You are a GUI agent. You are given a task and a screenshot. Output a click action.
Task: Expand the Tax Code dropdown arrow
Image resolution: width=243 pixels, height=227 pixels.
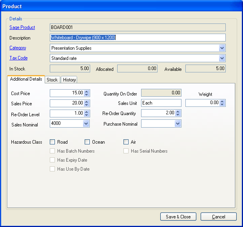[x=222, y=58]
